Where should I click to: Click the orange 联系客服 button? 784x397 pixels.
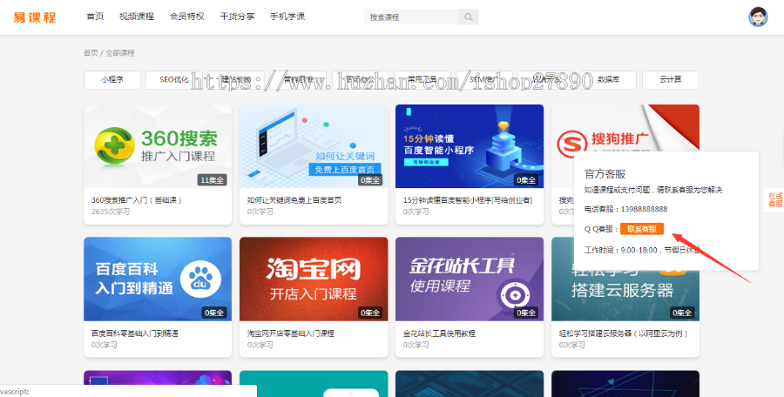click(642, 229)
